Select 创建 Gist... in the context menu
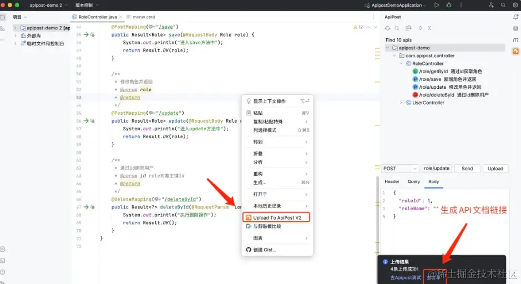This screenshot has height=284, width=521. point(277,250)
